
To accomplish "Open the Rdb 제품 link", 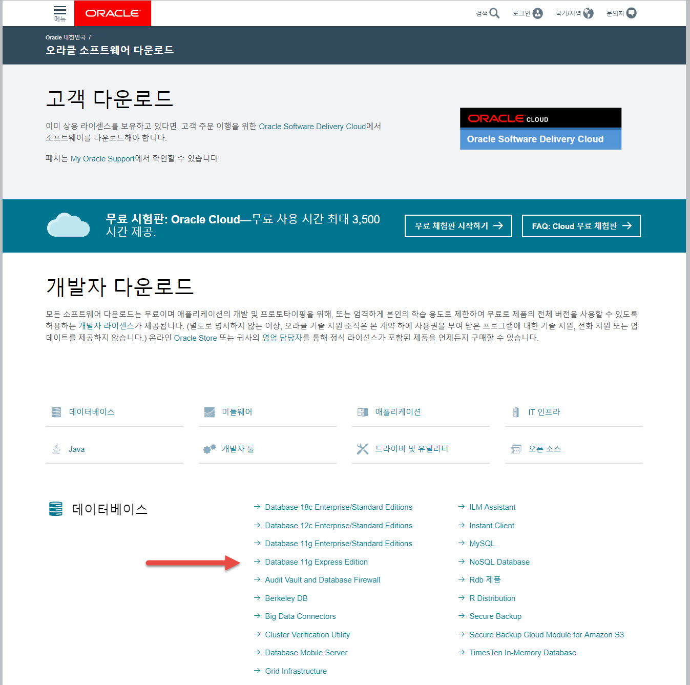I will pyautogui.click(x=485, y=580).
